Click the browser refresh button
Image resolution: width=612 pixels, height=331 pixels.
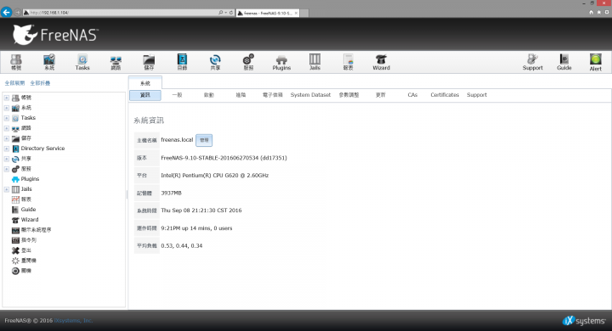coord(231,13)
